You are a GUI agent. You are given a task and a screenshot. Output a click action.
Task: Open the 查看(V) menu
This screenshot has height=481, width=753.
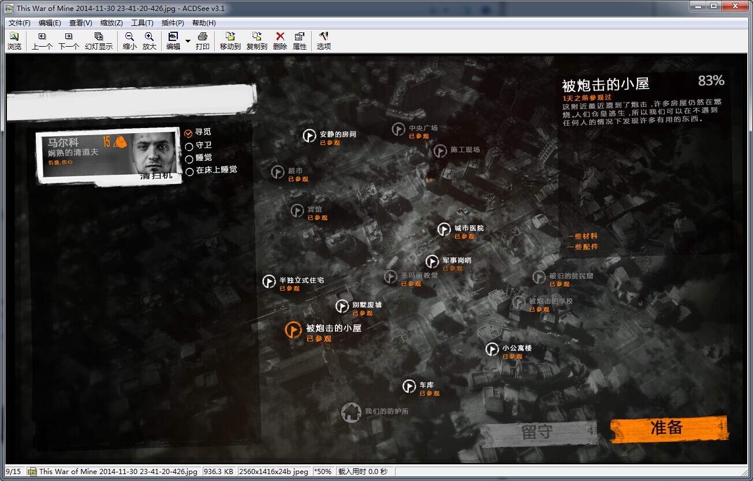(x=80, y=23)
